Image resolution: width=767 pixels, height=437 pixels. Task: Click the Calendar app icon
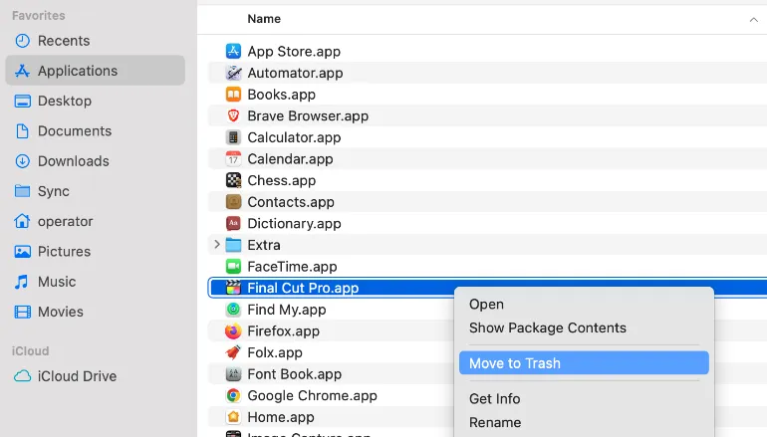233,158
